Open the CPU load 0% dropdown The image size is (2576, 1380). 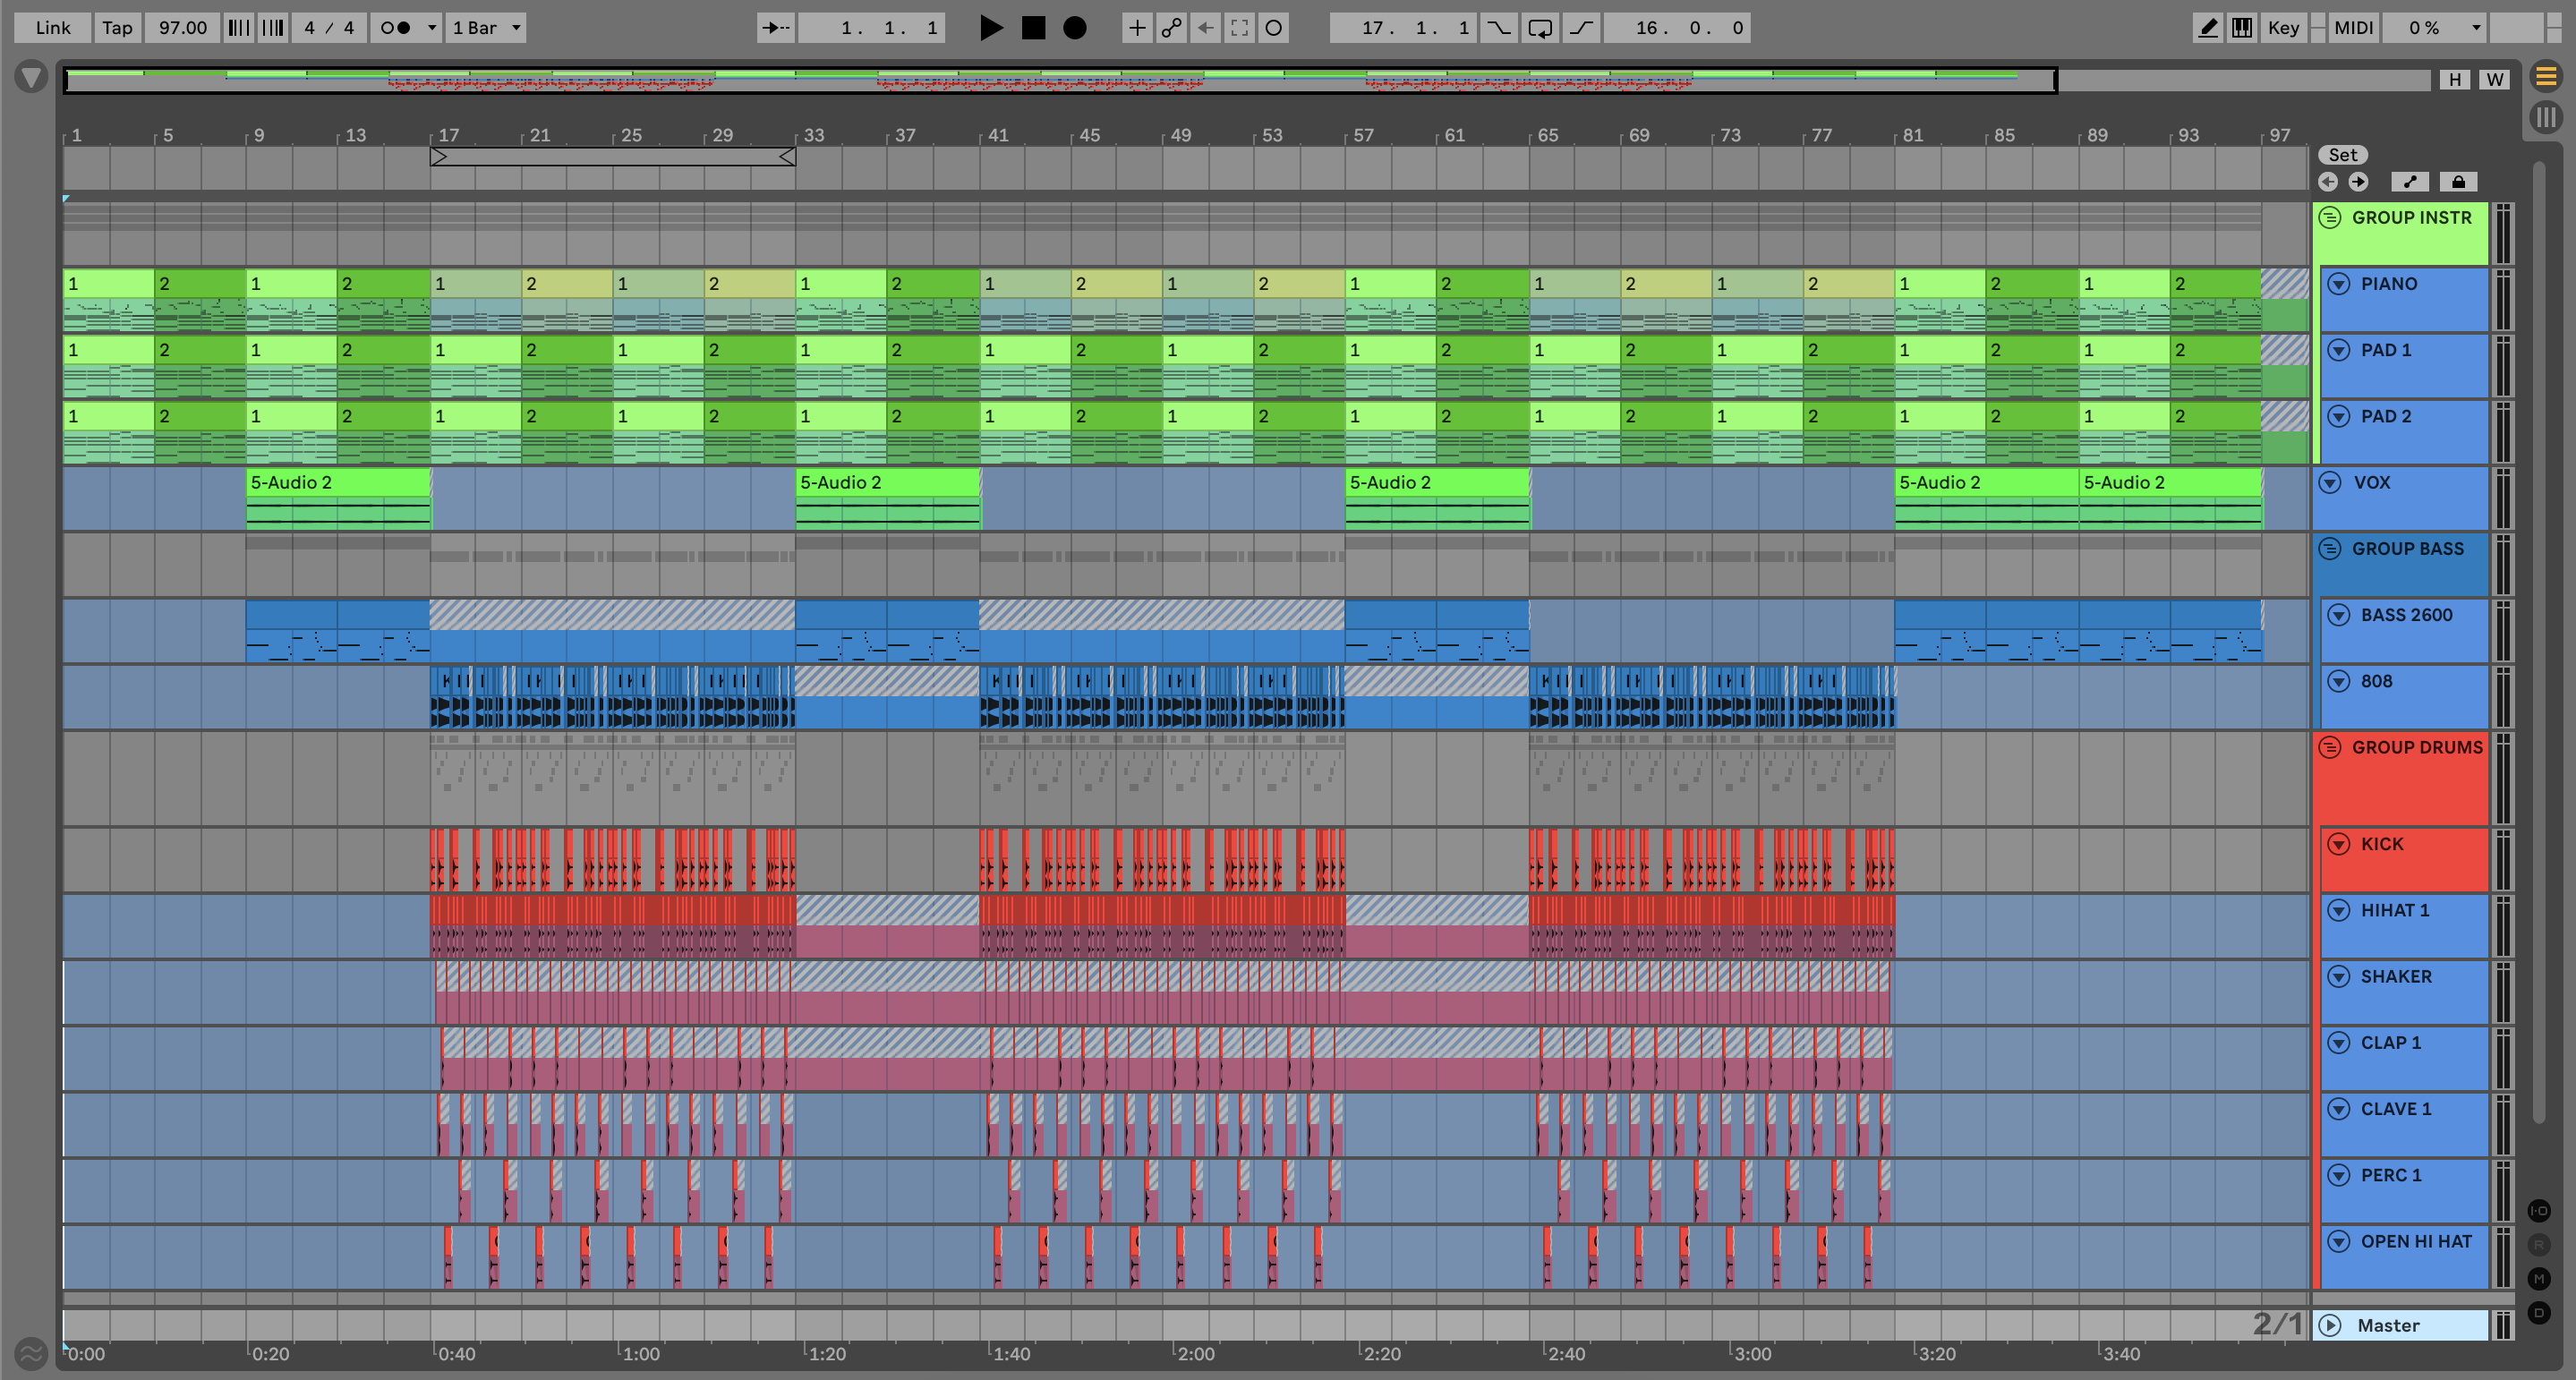coord(2434,28)
